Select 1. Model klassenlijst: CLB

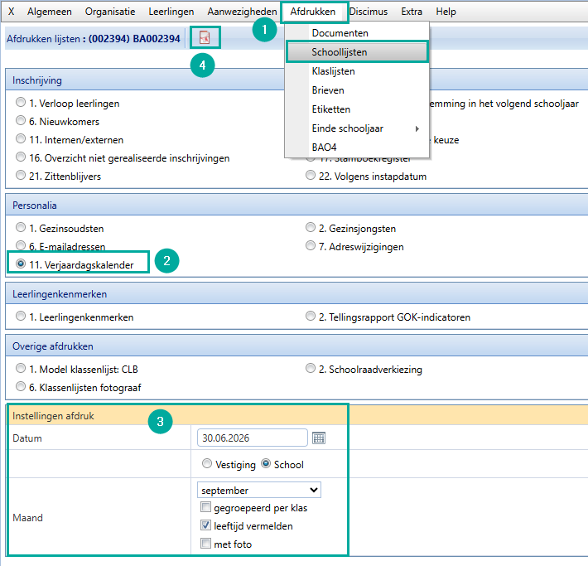[x=21, y=368]
